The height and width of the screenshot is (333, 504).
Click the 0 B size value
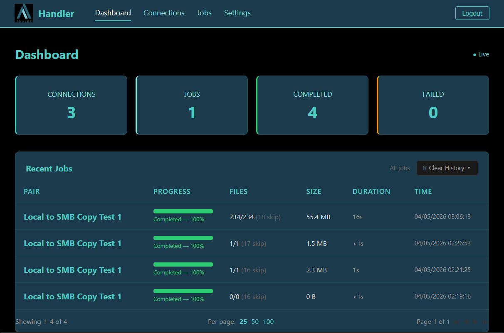coord(311,296)
